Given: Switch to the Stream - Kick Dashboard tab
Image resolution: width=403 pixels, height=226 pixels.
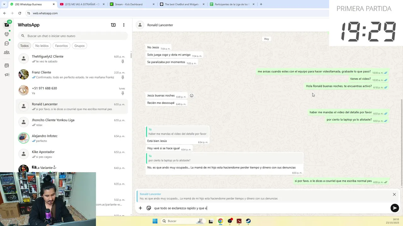Looking at the screenshot, I should tap(132, 4).
